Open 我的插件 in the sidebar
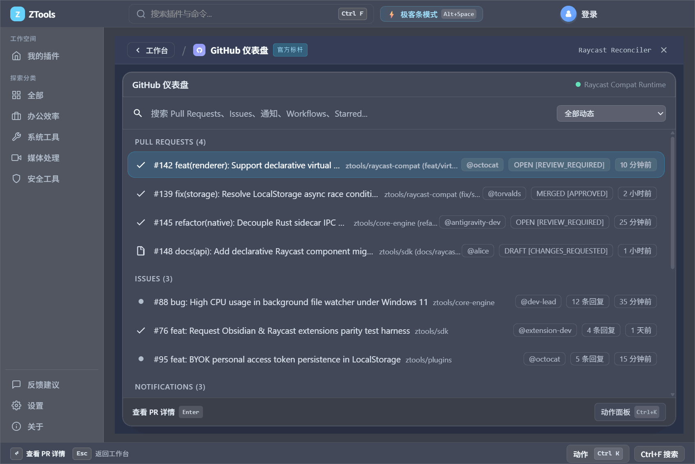The width and height of the screenshot is (695, 464). [x=52, y=56]
